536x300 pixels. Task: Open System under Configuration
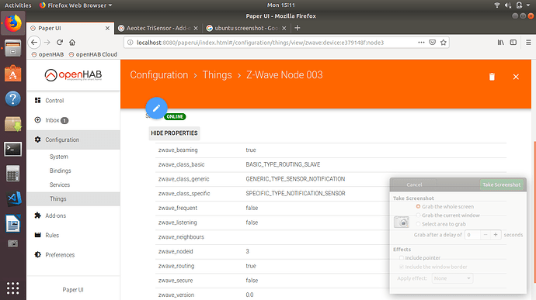click(x=74, y=157)
